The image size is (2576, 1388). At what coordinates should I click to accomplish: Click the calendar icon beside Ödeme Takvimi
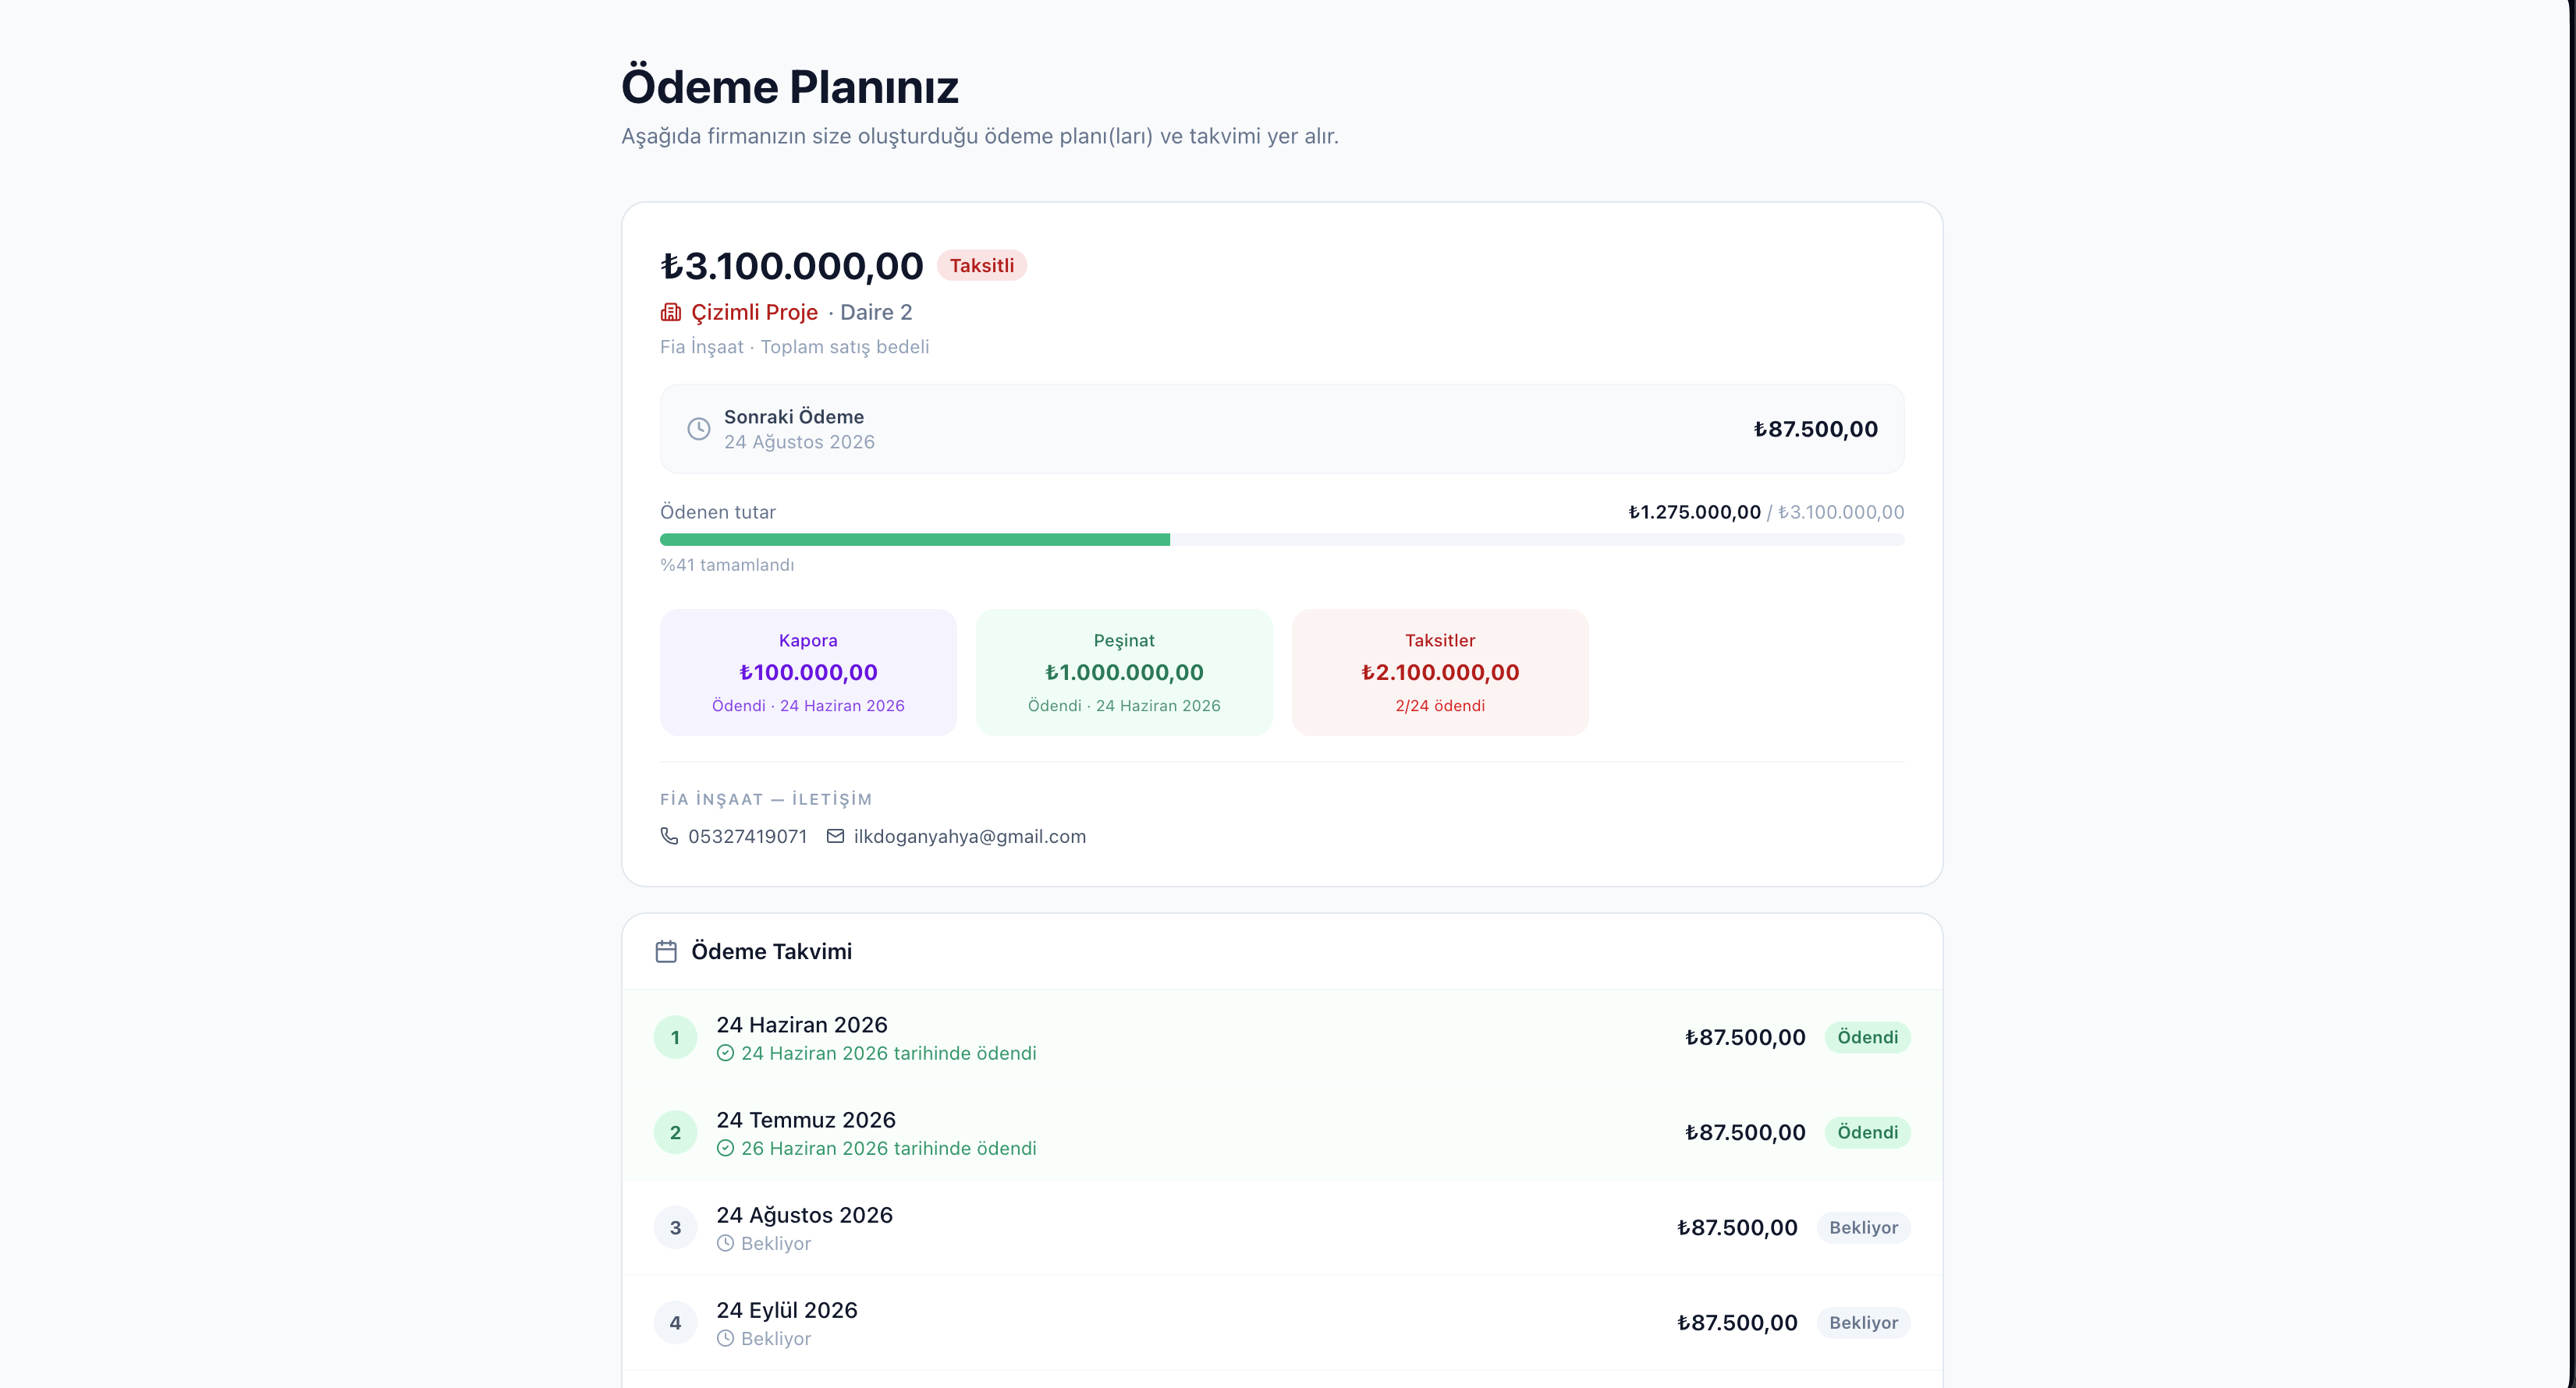point(666,951)
